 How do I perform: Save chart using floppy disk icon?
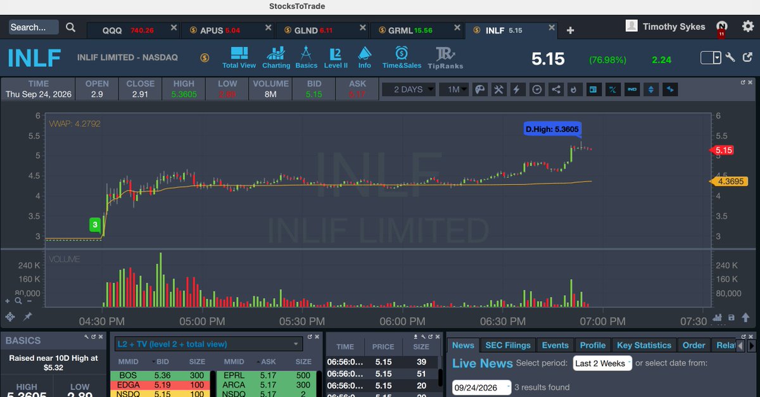[731, 317]
